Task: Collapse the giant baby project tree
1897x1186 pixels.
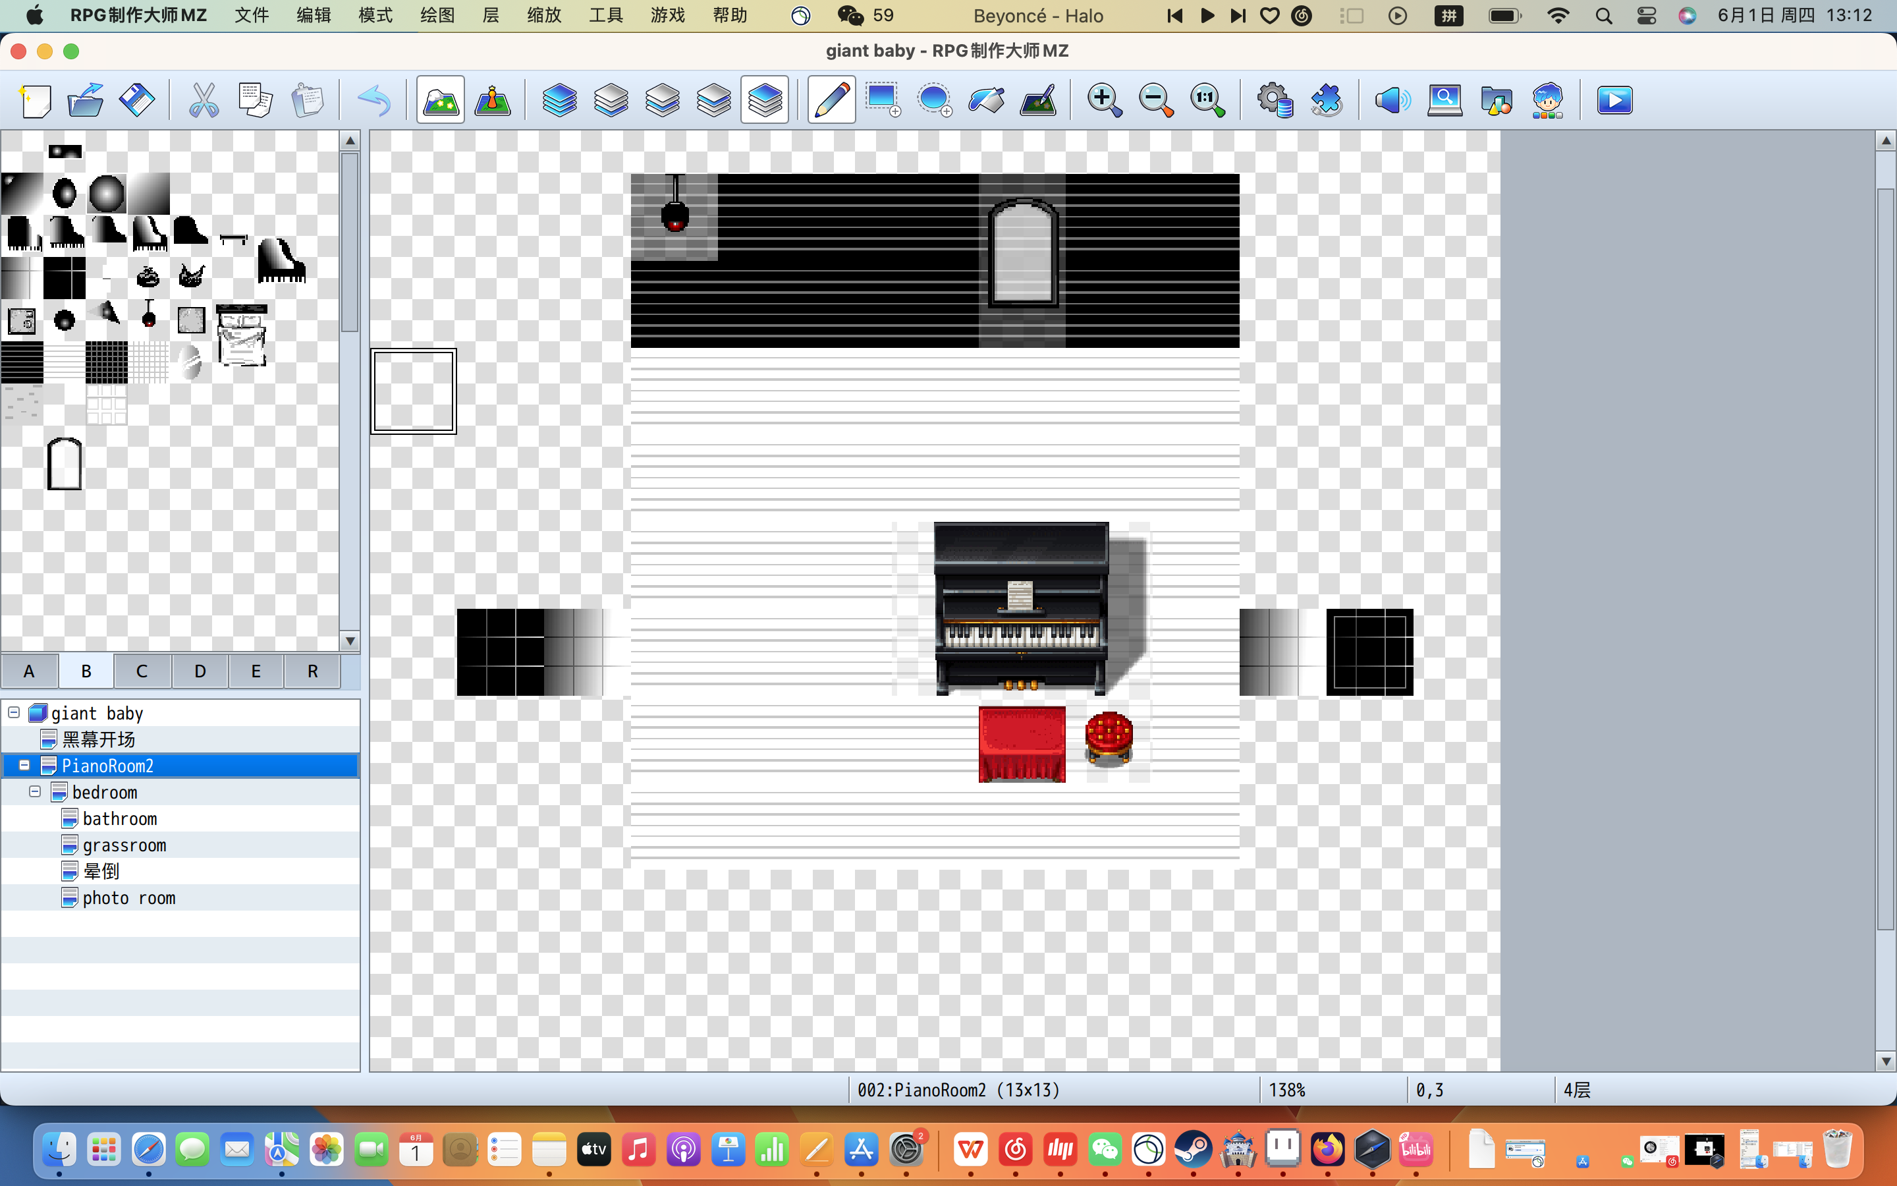Action: (x=14, y=712)
